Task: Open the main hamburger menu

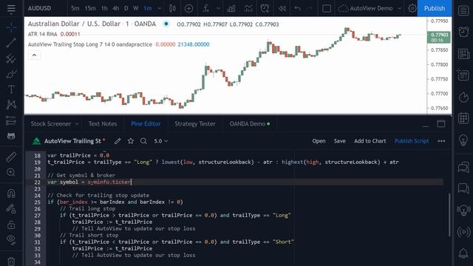Action: [11, 8]
